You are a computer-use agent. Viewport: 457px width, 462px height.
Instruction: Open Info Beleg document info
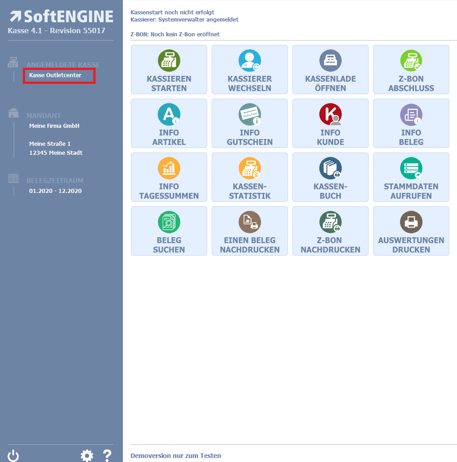tap(411, 123)
